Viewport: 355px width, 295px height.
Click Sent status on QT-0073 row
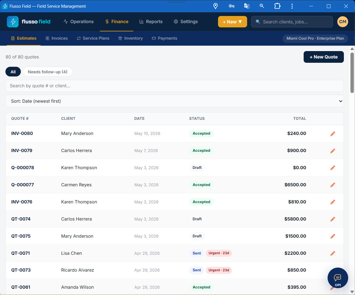[x=197, y=270]
